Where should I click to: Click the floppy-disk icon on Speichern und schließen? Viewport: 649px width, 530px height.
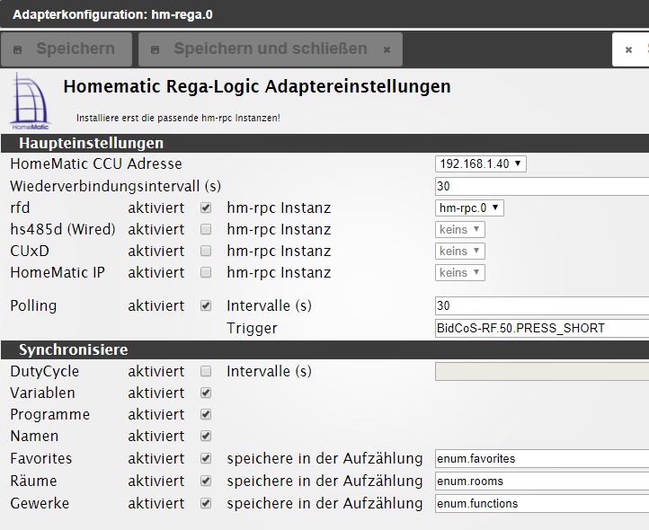tap(155, 49)
